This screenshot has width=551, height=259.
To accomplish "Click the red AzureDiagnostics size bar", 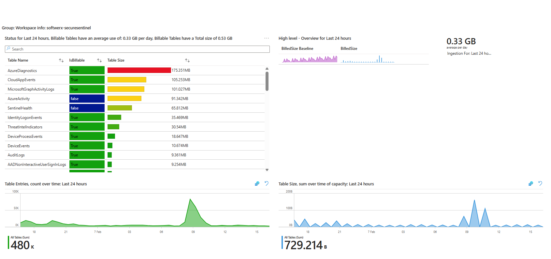I will [x=139, y=70].
